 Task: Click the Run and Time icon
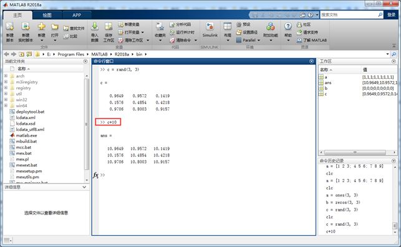[172, 32]
